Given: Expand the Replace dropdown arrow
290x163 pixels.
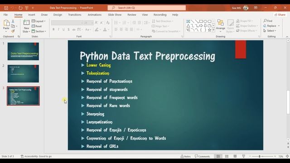Looking at the screenshot, I should [x=279, y=26].
